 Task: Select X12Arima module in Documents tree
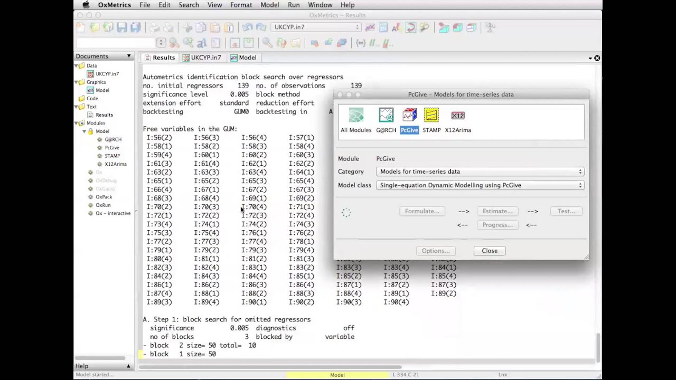(115, 164)
